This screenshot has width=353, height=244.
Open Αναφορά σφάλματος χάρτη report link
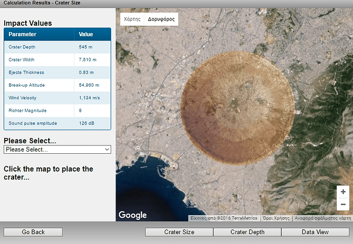tap(323, 218)
